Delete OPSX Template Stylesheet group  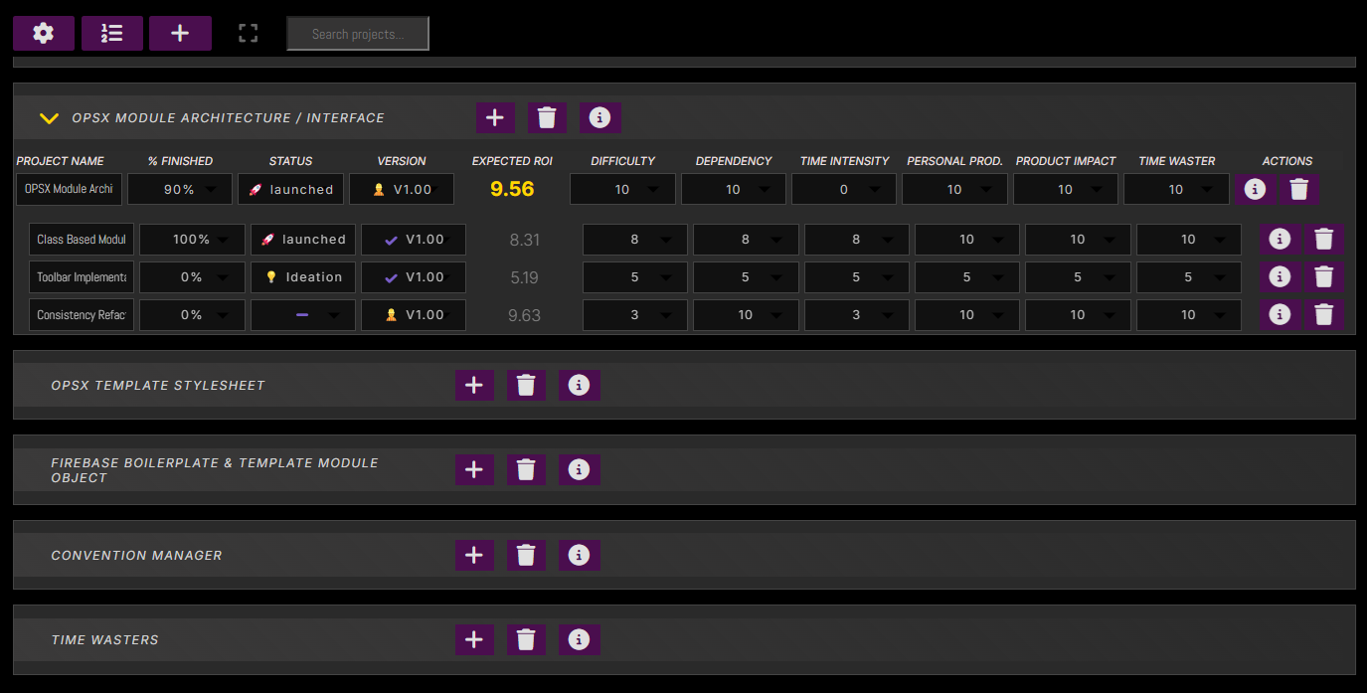point(526,385)
